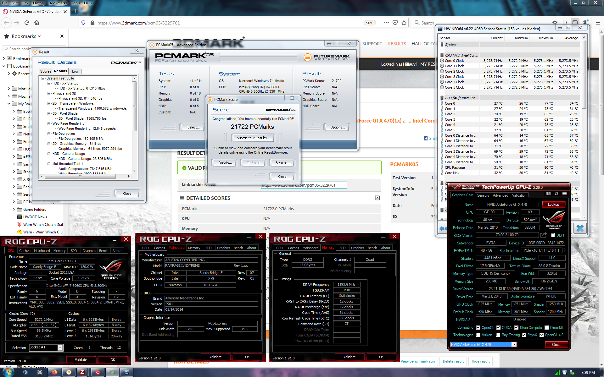Toggle the CUDA checkbox

[498, 328]
